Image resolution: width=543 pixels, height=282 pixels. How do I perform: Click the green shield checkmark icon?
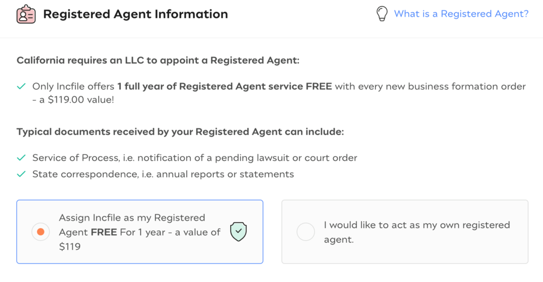pos(238,232)
